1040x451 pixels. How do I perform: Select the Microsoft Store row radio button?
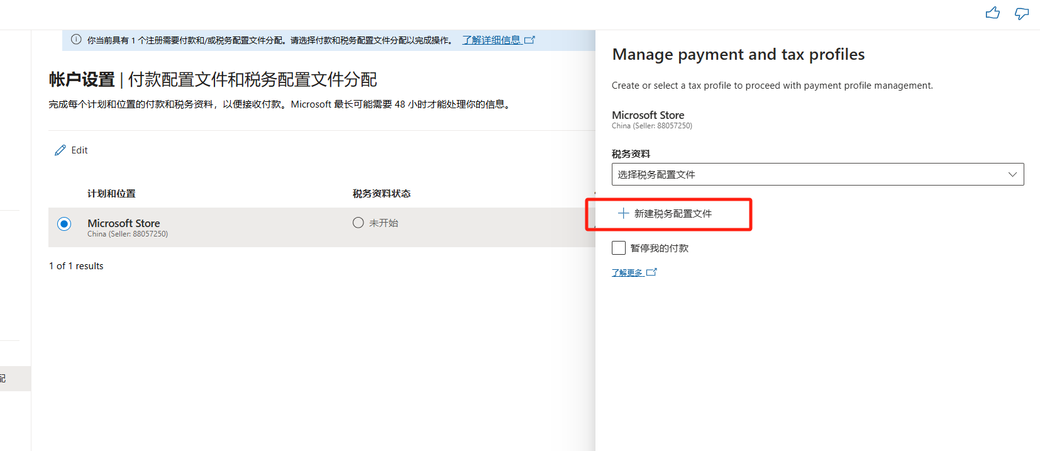coord(64,224)
